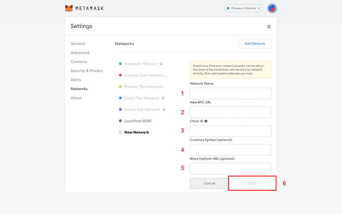Viewport: 342px width, 214px height.
Task: Click lock icon beside Goerli Test Network
Action: pos(163,98)
